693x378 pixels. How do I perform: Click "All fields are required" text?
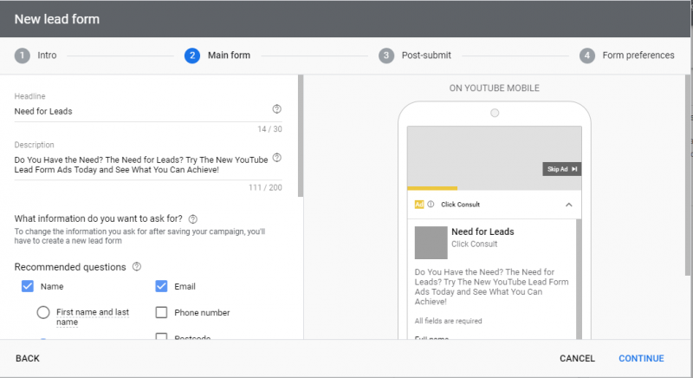[448, 321]
